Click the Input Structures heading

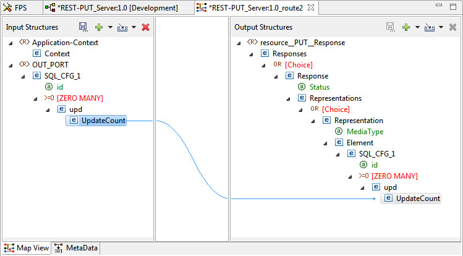tap(32, 27)
